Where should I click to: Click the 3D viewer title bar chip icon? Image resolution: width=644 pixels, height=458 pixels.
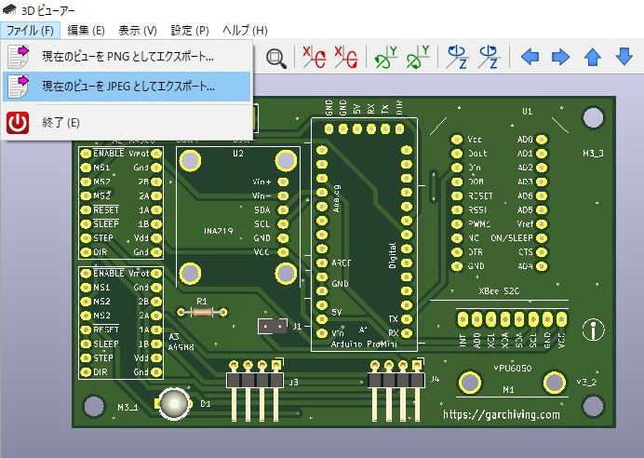click(x=9, y=9)
